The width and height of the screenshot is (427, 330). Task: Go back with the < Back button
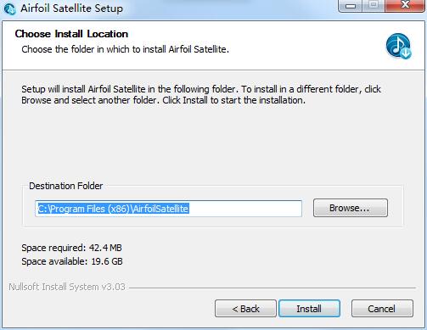point(245,309)
